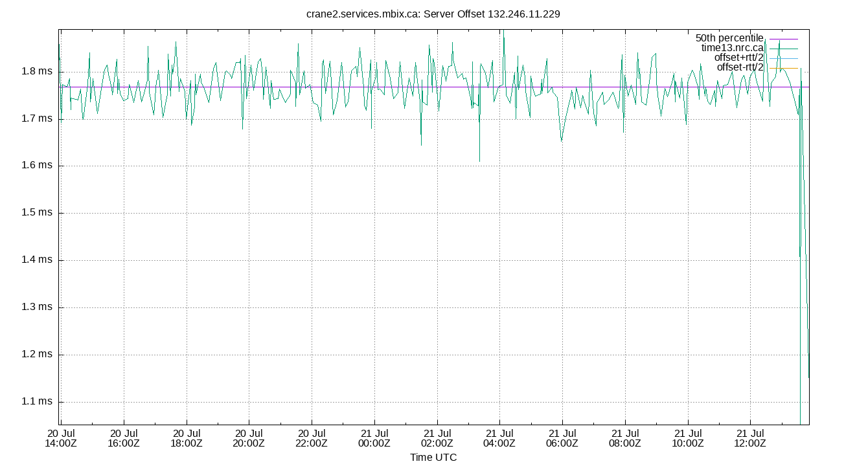The image size is (868, 466).
Task: Click the '20 Jul 22:00Z' x-axis label
Action: 312,438
